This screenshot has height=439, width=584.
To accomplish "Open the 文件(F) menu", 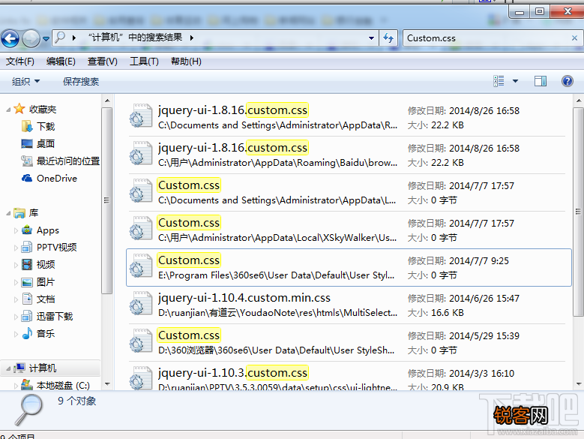I will [x=19, y=61].
